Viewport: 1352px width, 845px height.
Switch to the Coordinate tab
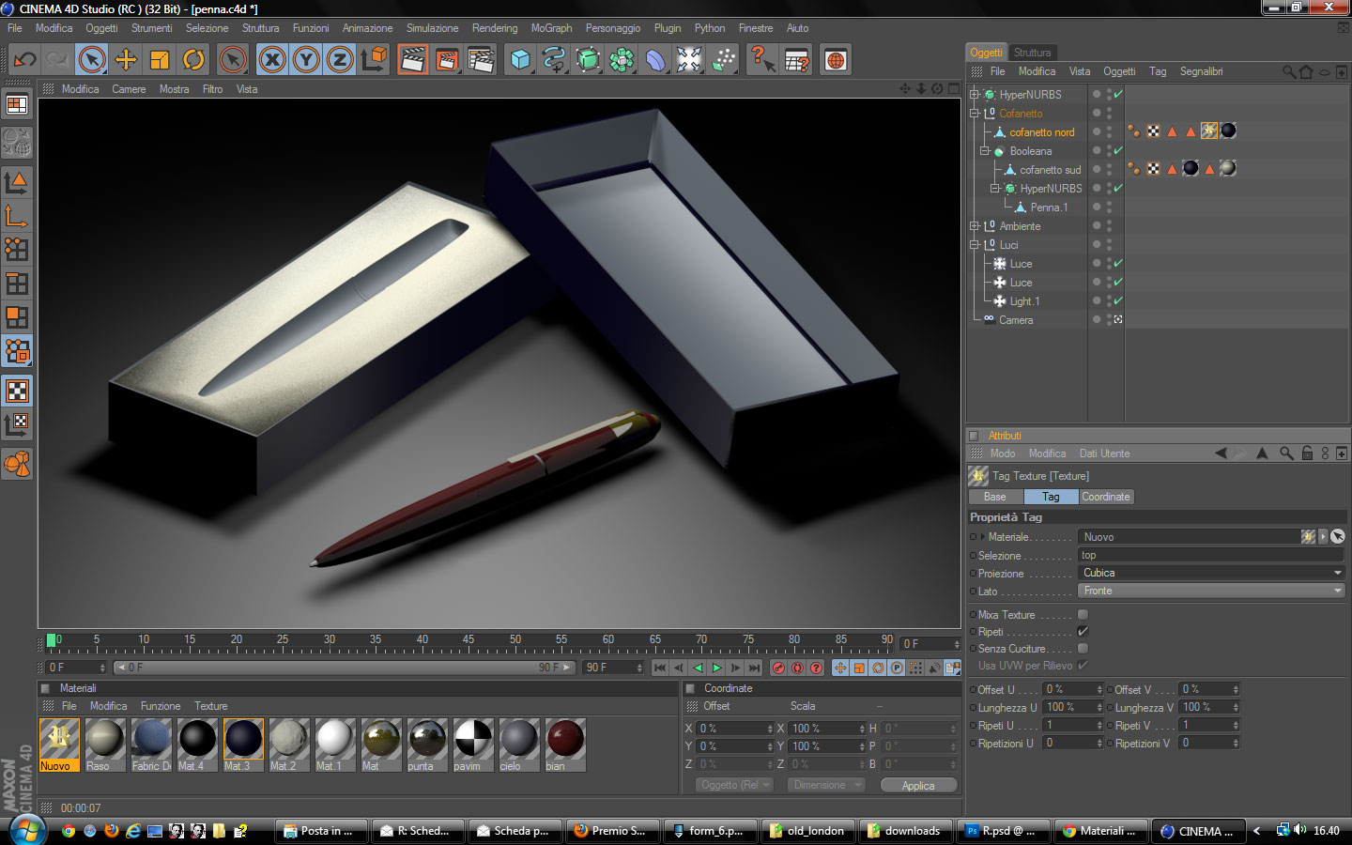pyautogui.click(x=1105, y=497)
